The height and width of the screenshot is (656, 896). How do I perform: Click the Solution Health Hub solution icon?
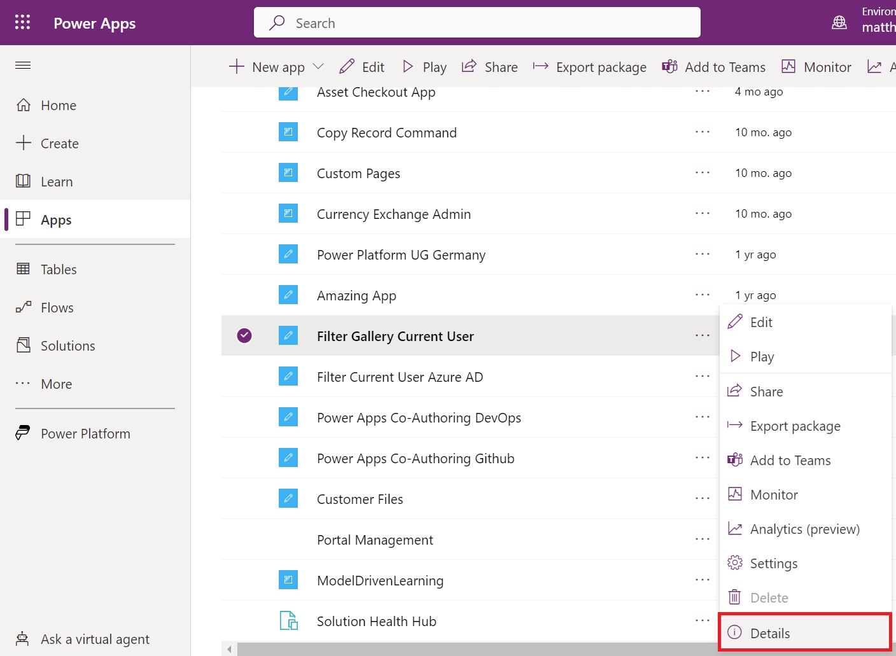pyautogui.click(x=288, y=620)
